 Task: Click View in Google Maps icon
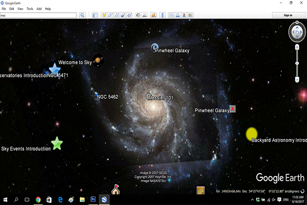(190, 15)
